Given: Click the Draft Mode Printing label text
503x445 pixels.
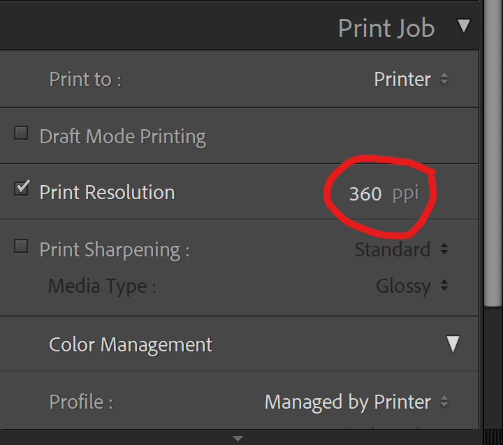Looking at the screenshot, I should (x=122, y=136).
